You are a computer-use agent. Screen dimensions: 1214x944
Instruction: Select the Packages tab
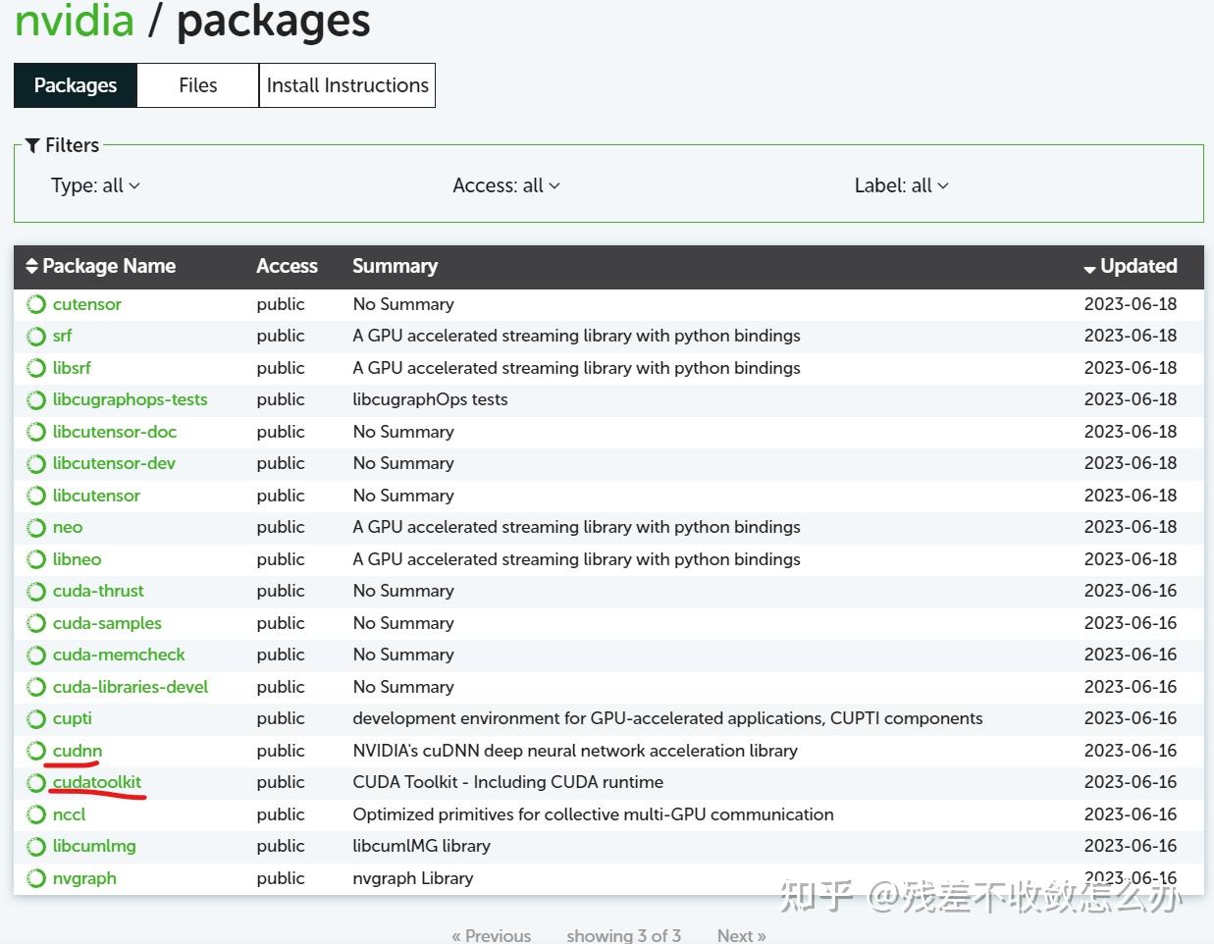(76, 85)
